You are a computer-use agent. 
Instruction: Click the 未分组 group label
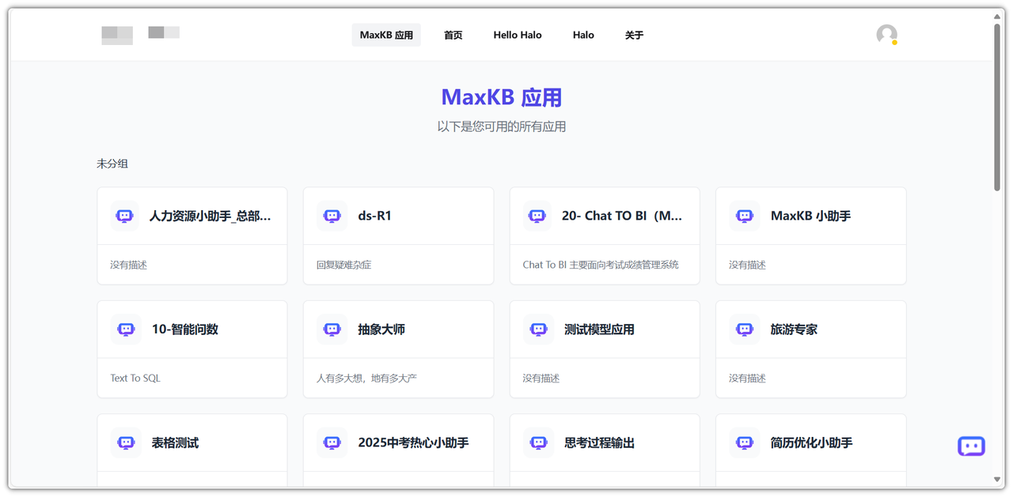pyautogui.click(x=112, y=164)
